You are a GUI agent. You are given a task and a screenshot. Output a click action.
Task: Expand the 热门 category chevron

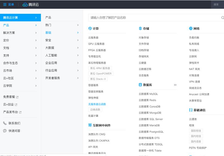pos(78,25)
